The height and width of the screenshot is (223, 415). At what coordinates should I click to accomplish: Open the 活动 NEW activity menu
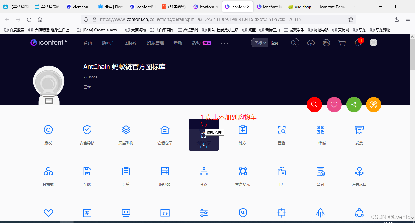201,43
